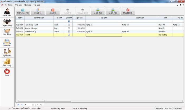Open the Nhân sự menu
The width and height of the screenshot is (185, 110).
point(27,5)
